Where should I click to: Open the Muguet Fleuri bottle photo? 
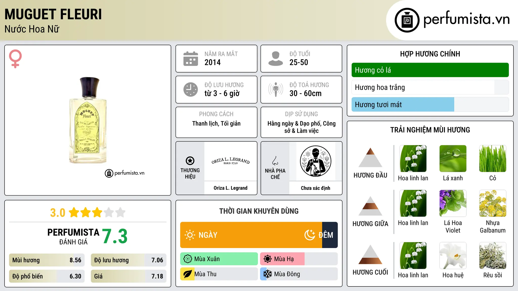pos(88,120)
